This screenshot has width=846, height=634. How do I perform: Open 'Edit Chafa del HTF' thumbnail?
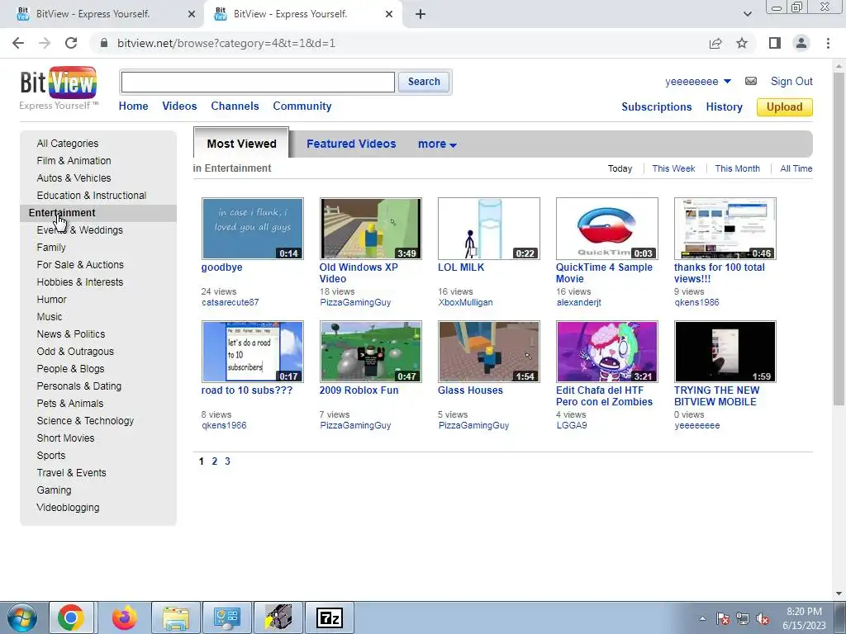point(607,352)
